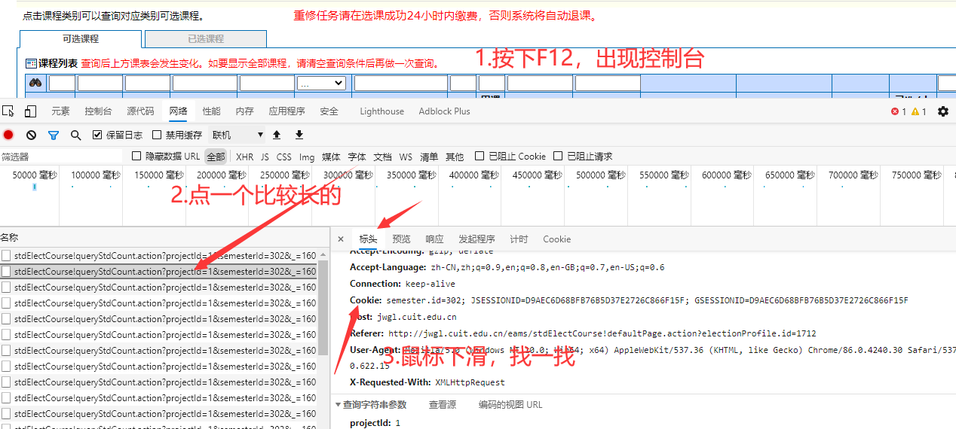
Task: Focus the 筛选器 filter input
Action: pyautogui.click(x=60, y=157)
